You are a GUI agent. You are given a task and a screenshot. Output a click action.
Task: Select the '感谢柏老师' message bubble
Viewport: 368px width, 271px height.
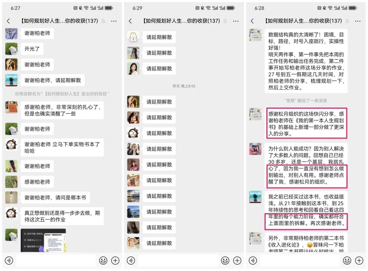(37, 182)
